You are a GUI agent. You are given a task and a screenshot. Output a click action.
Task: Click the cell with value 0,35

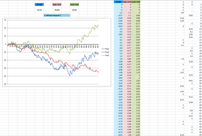(188, 35)
